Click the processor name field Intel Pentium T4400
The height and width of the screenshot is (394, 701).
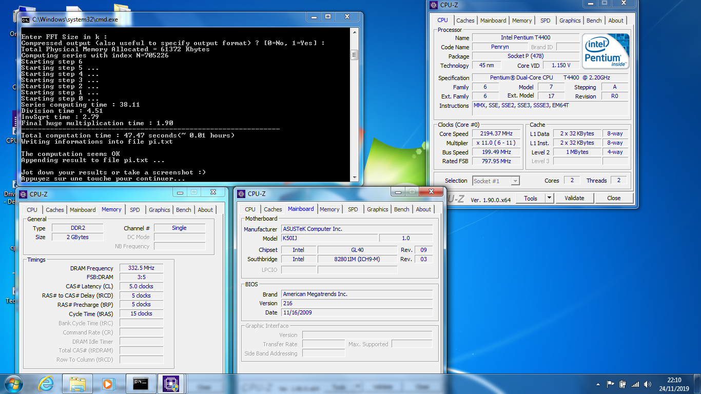pyautogui.click(x=525, y=38)
